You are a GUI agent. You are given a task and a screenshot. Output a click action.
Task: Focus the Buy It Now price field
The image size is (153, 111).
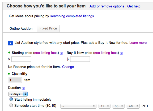[80, 59]
